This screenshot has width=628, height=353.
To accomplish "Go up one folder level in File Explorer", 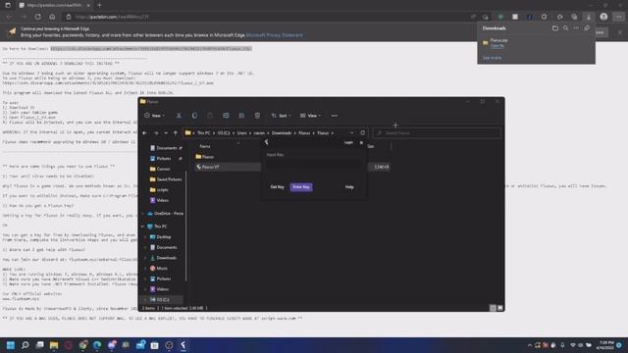I will point(175,133).
